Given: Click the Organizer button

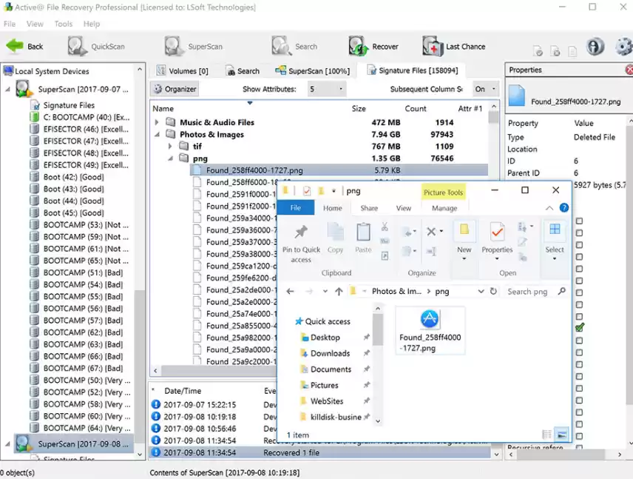Looking at the screenshot, I should 175,89.
